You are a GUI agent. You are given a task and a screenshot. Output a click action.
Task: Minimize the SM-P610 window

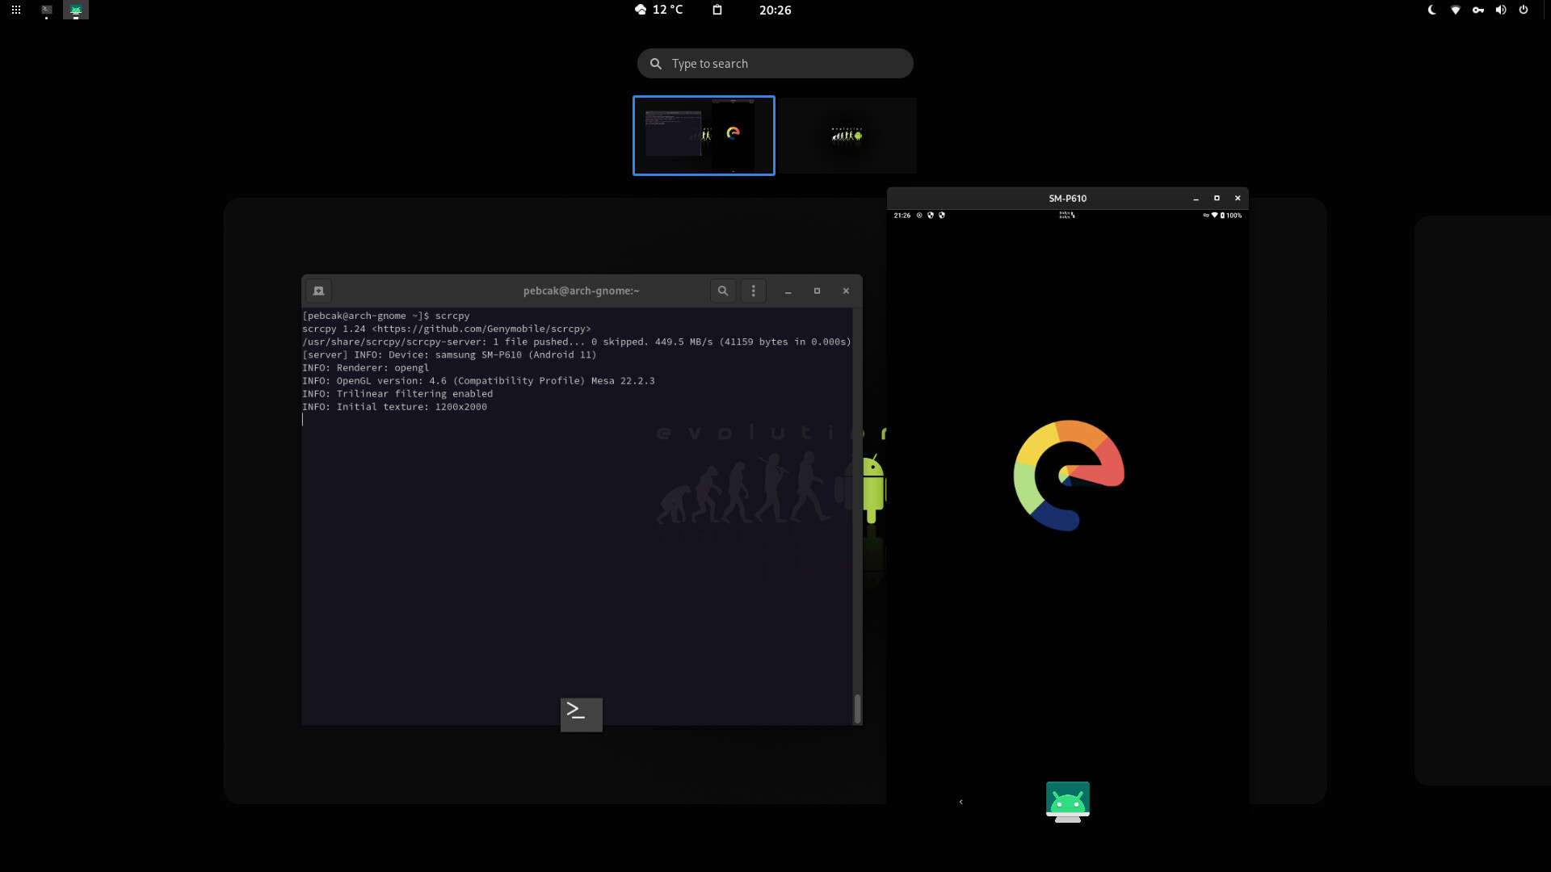1196,199
